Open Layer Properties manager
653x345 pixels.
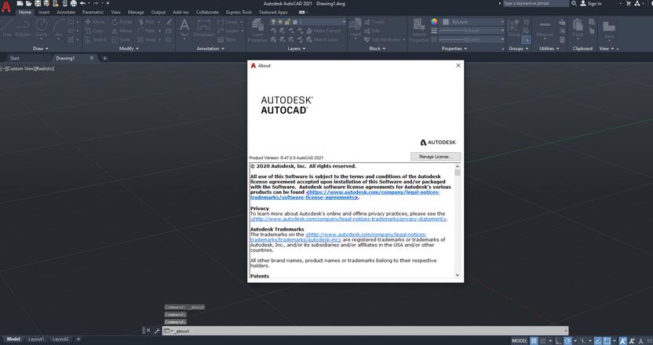point(257,31)
